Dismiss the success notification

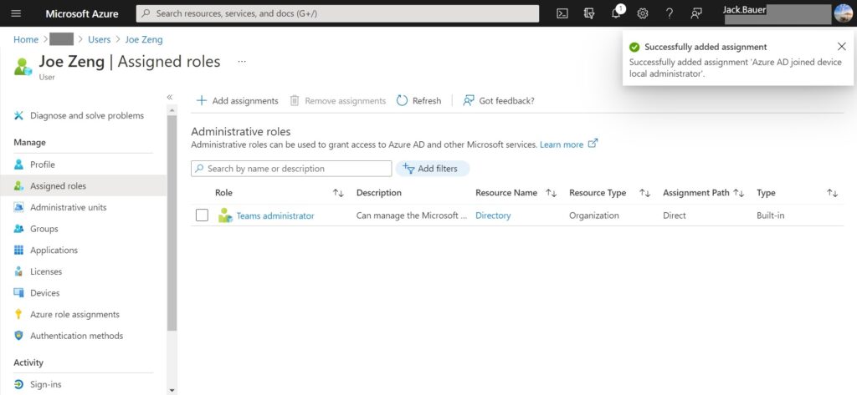pyautogui.click(x=841, y=47)
